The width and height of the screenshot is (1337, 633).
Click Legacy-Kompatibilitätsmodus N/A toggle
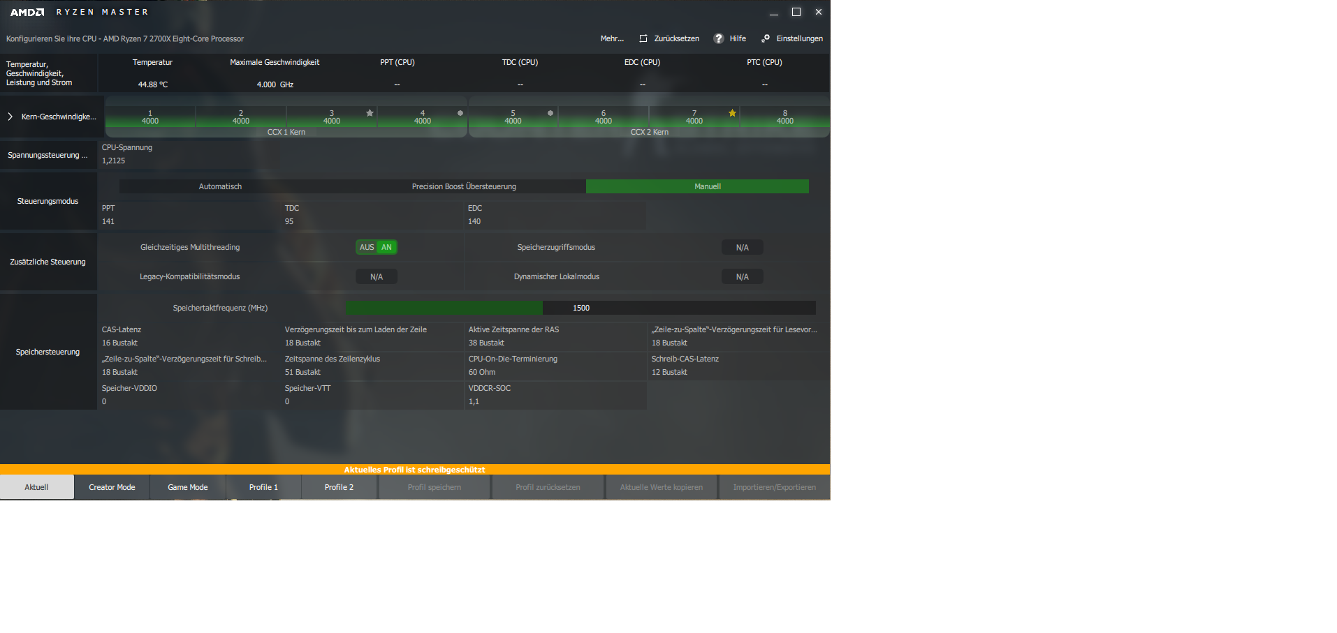click(x=377, y=277)
